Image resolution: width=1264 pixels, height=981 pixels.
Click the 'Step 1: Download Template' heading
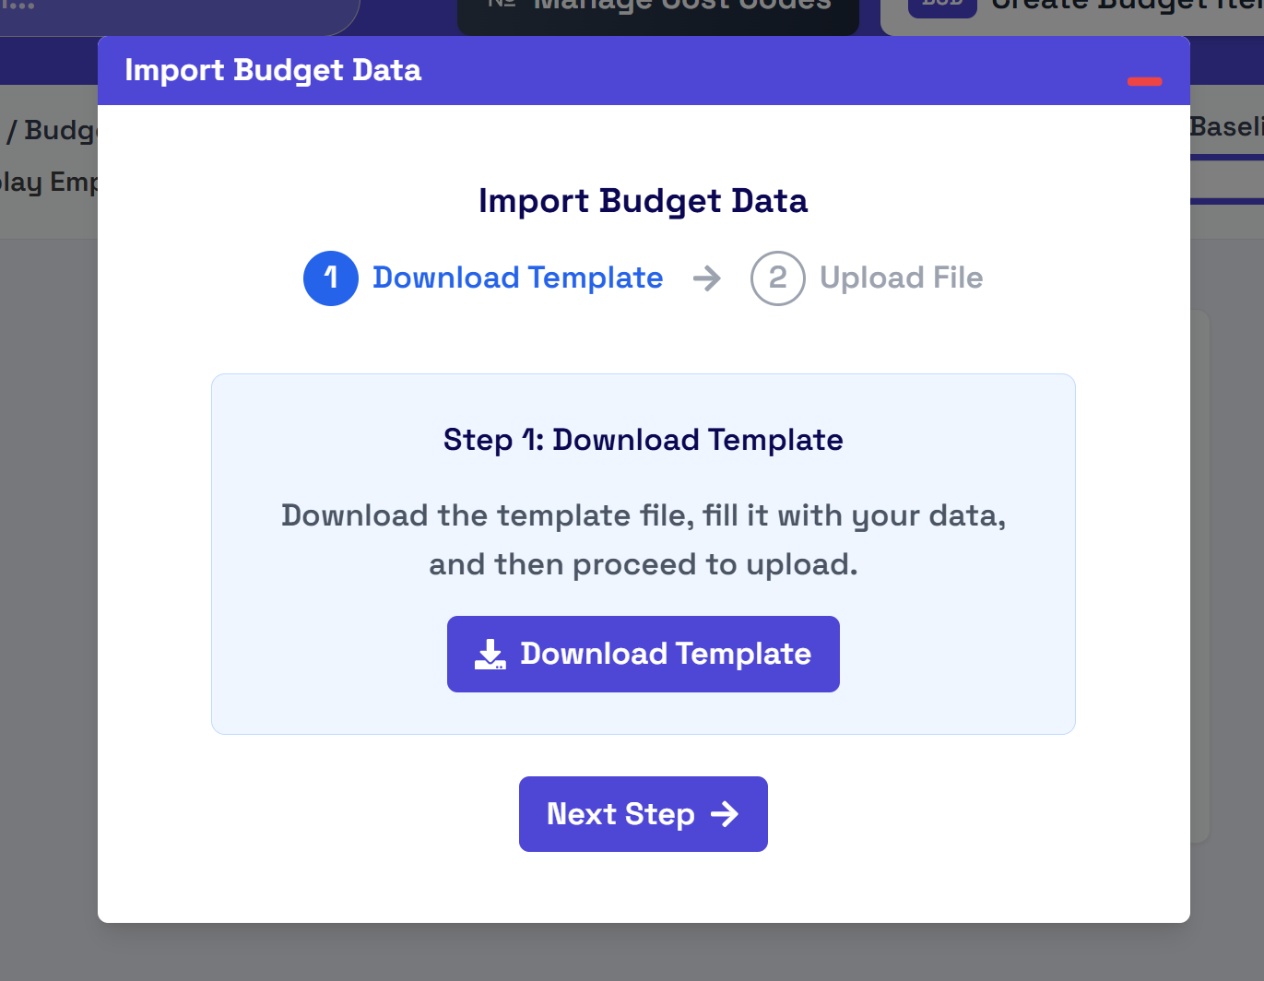[x=643, y=440]
